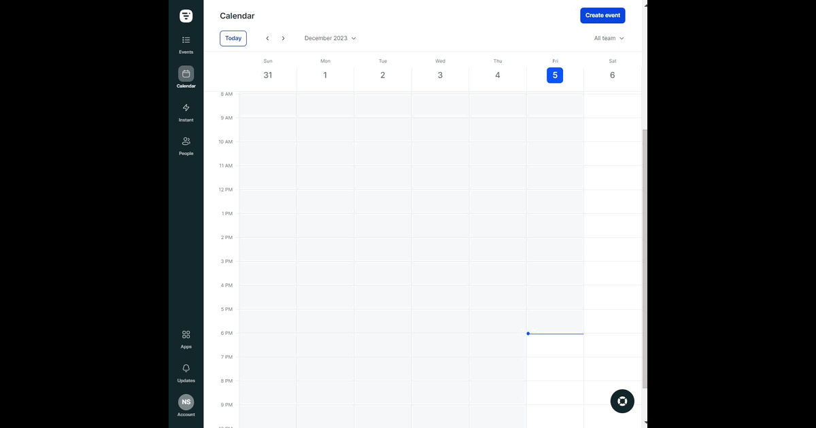Screen dimensions: 816x428
Task: Select Saturday 6 day header
Action: pyautogui.click(x=613, y=70)
